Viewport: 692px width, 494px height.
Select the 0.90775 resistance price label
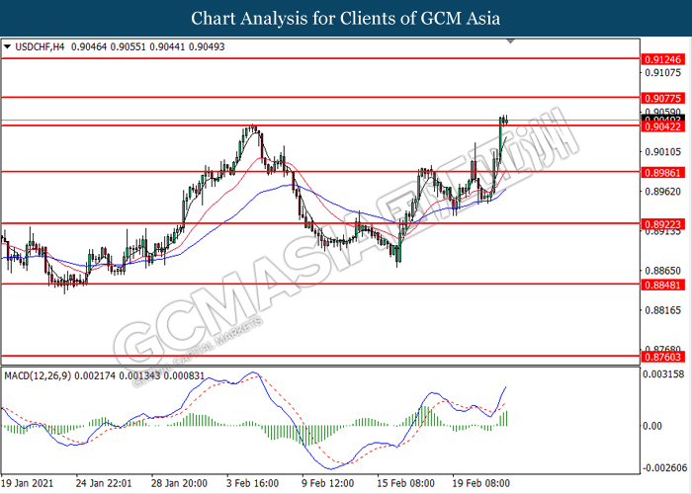pyautogui.click(x=663, y=97)
